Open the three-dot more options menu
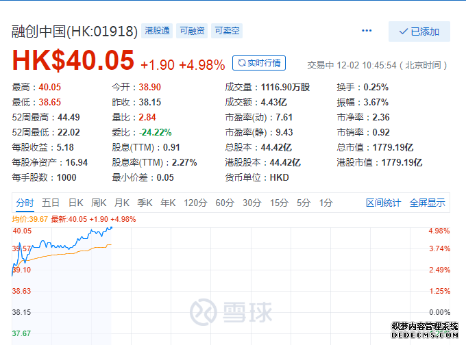Image resolution: width=466 pixels, height=345 pixels. (x=367, y=31)
